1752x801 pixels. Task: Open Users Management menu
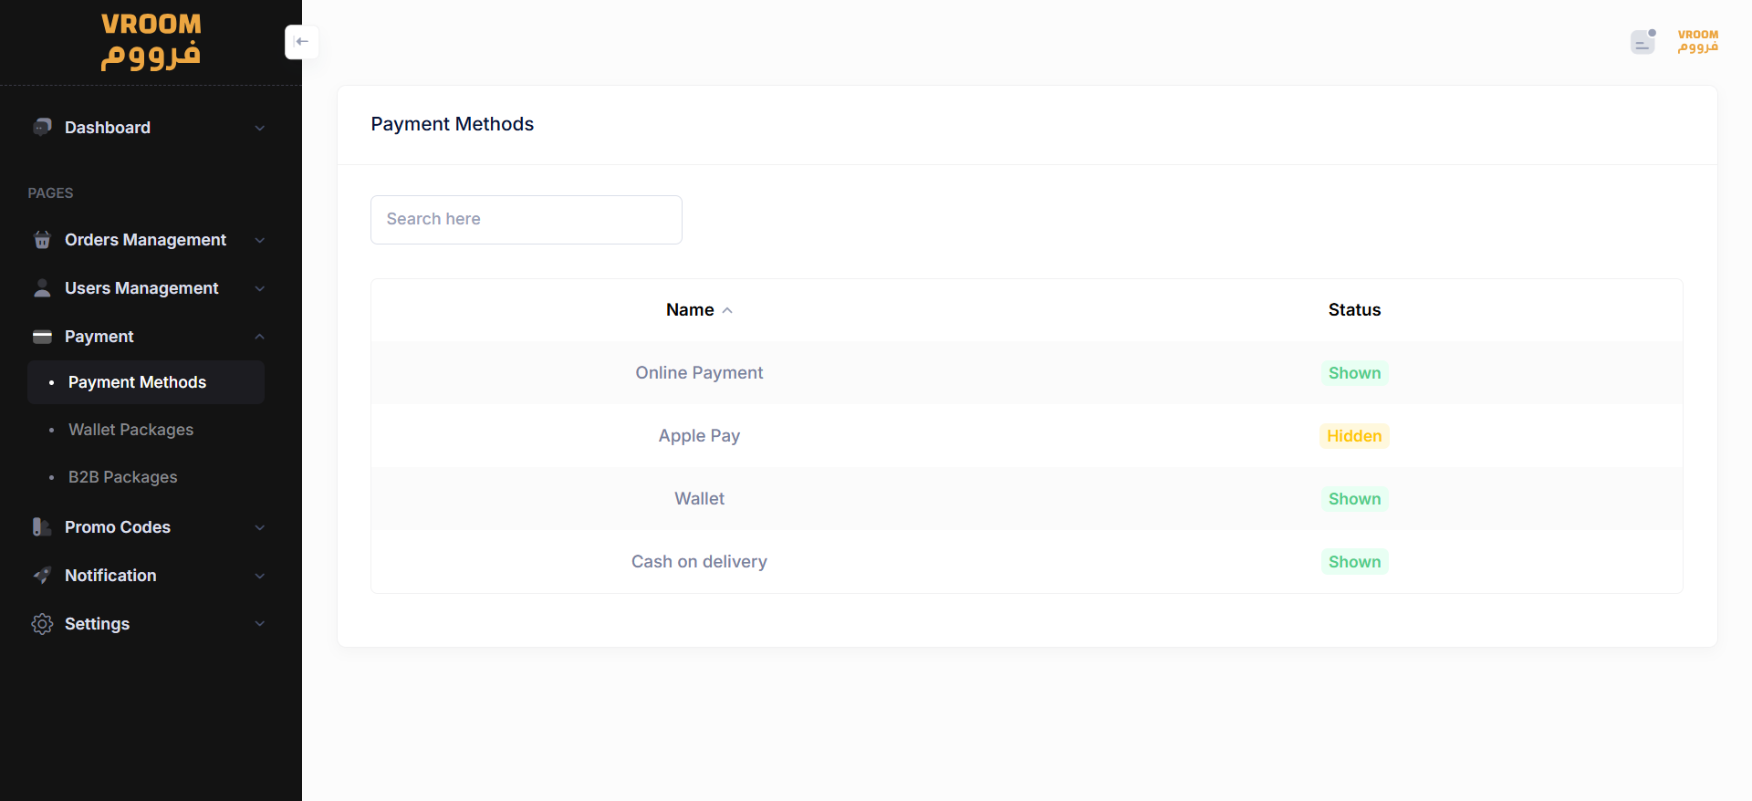[x=141, y=288]
